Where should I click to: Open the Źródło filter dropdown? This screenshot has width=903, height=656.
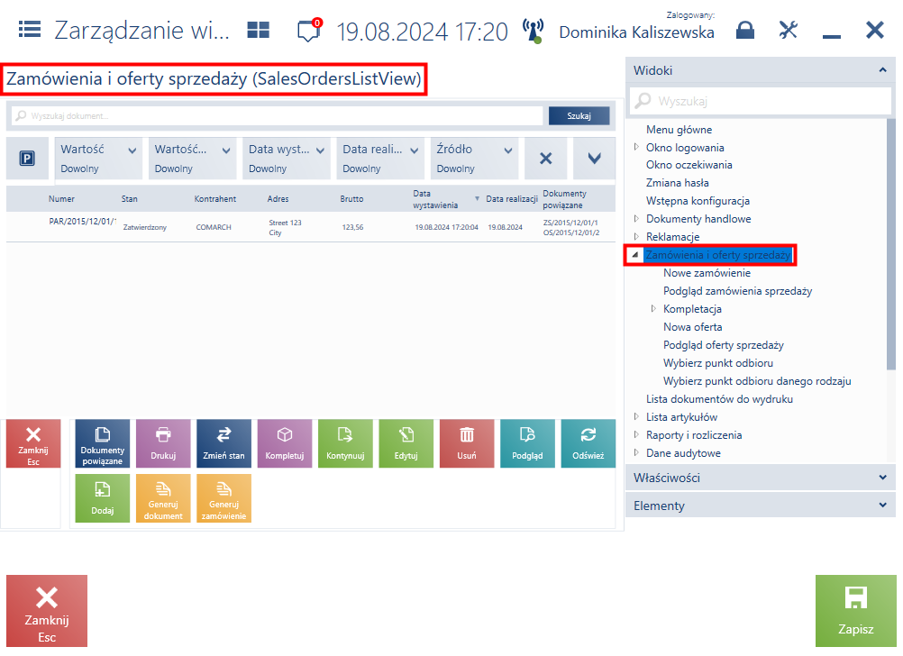pos(474,158)
